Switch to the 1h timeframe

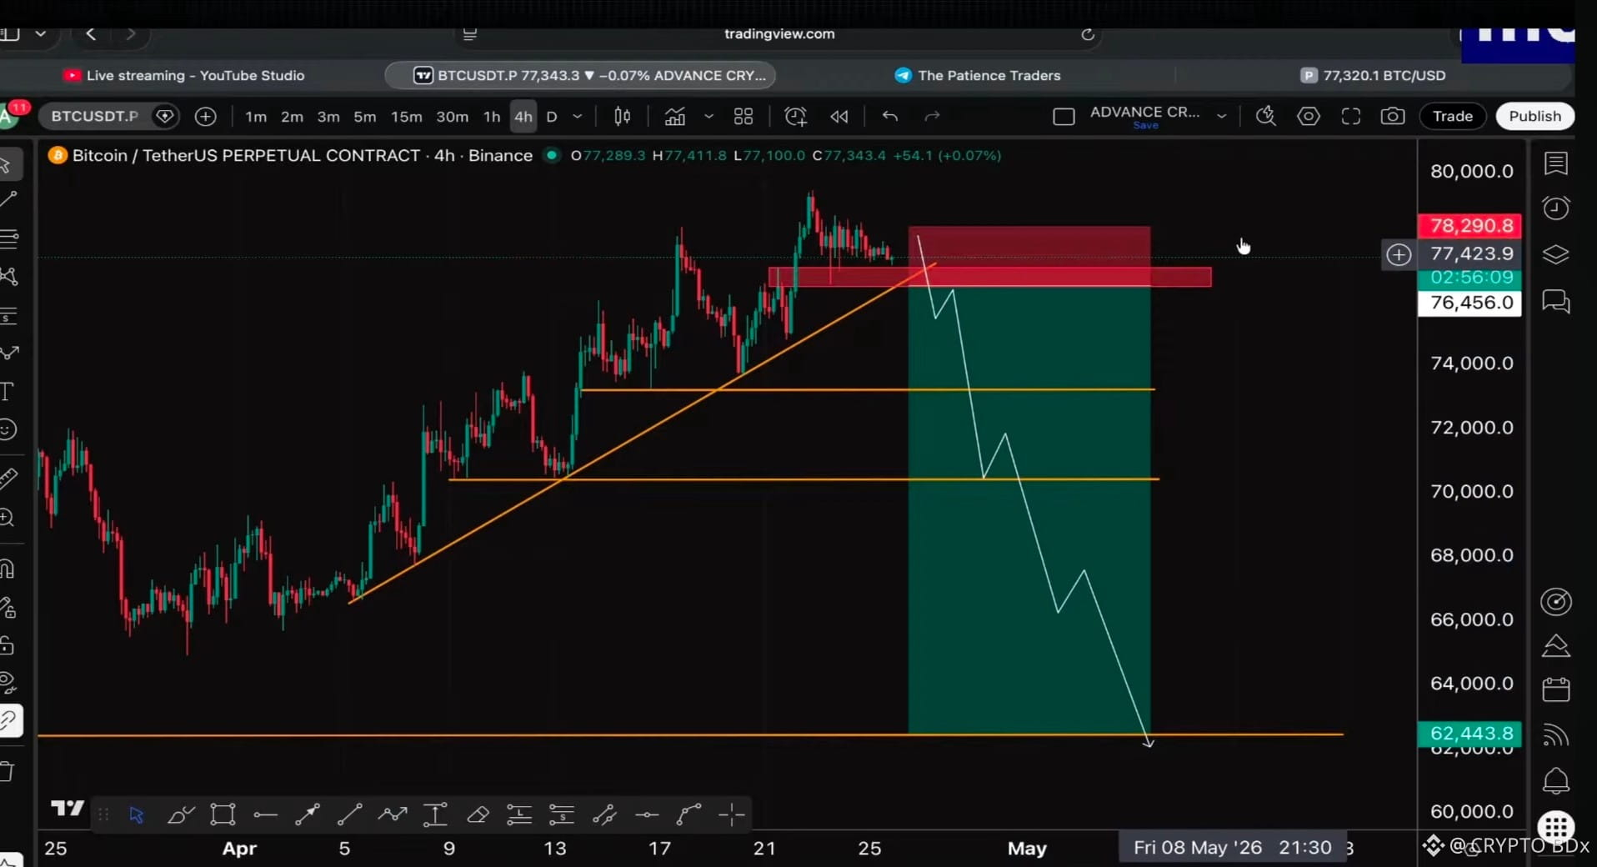tap(492, 117)
